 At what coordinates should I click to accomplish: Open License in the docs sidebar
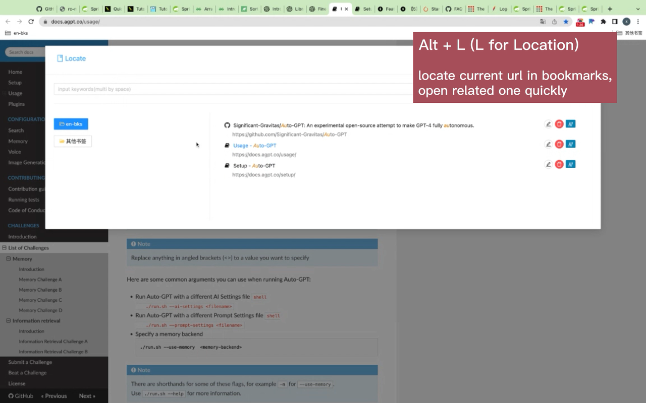click(x=17, y=383)
